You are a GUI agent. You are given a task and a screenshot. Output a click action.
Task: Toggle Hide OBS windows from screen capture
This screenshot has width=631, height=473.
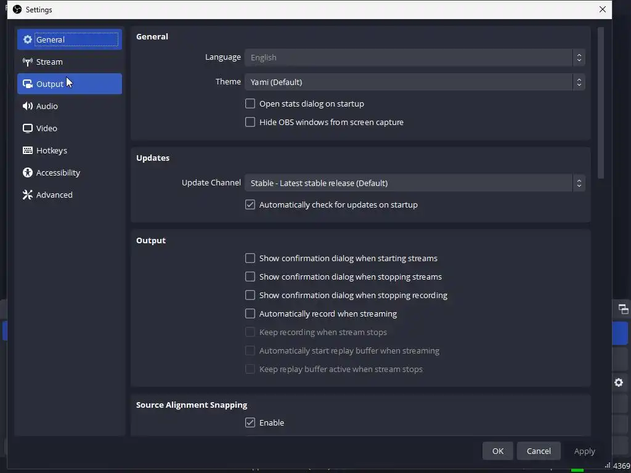pos(250,122)
